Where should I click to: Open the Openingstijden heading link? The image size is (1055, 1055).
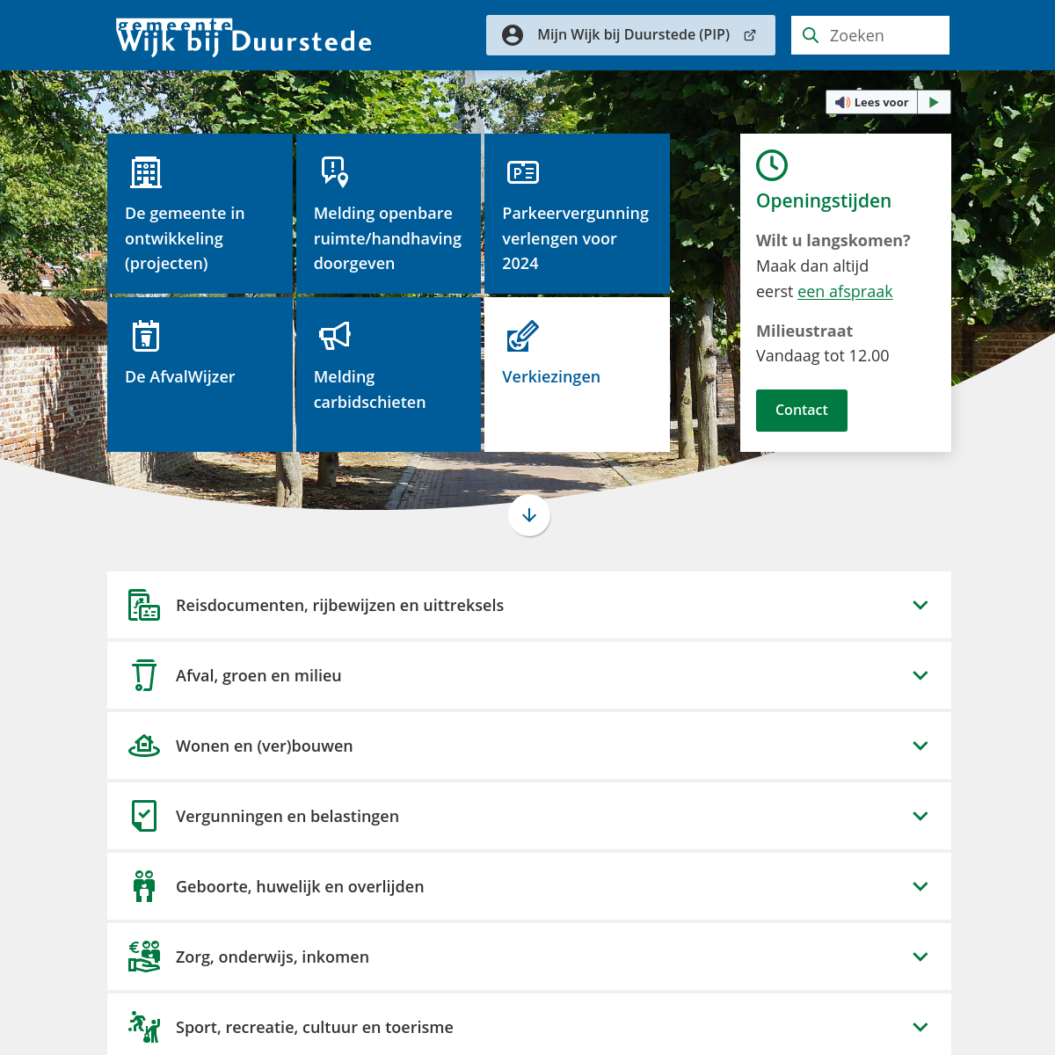pyautogui.click(x=824, y=200)
